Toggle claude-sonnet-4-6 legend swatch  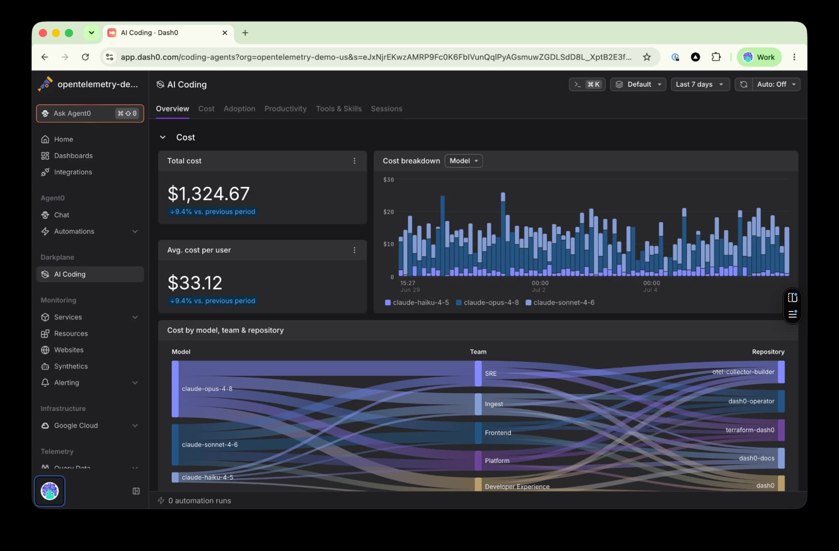(528, 303)
